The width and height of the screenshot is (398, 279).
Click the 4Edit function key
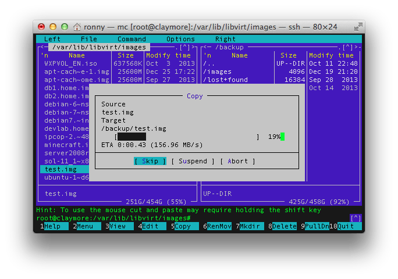(x=152, y=226)
